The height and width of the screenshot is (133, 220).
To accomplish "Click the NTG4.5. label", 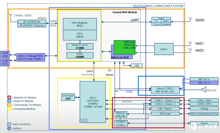I will point(42,18).
